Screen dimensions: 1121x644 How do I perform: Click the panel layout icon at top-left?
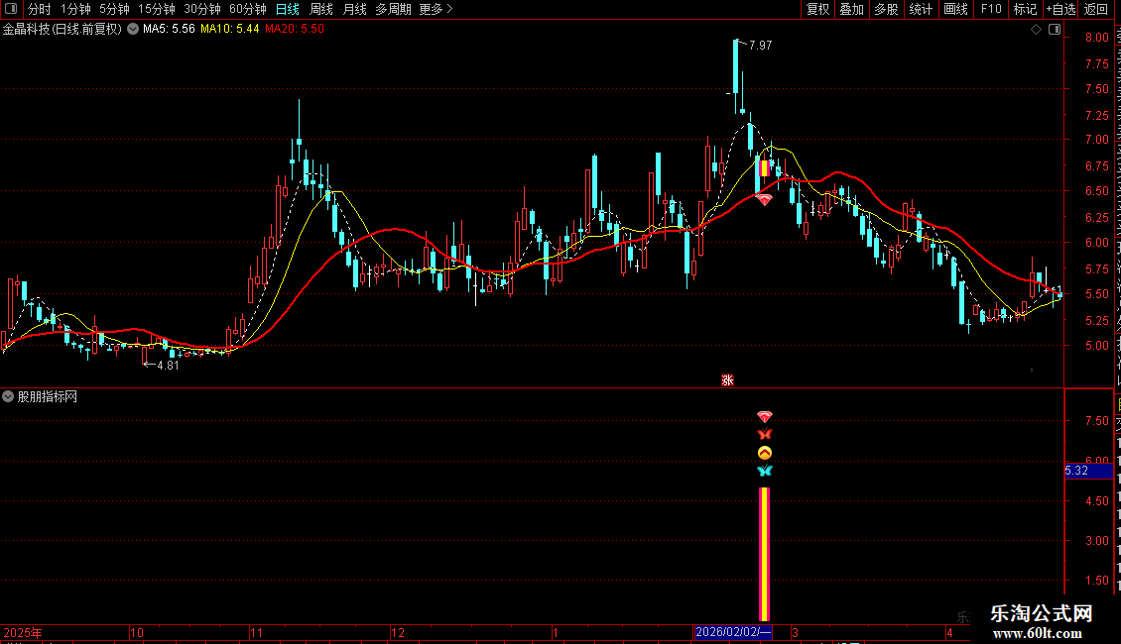pos(11,9)
